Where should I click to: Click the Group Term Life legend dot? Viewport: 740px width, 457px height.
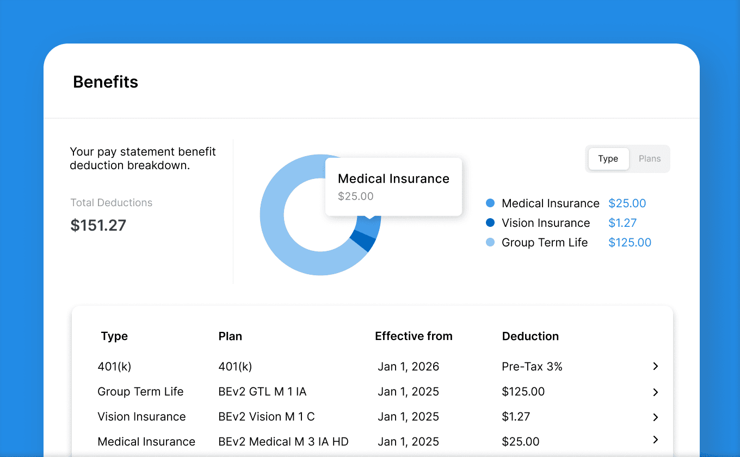pyautogui.click(x=490, y=242)
